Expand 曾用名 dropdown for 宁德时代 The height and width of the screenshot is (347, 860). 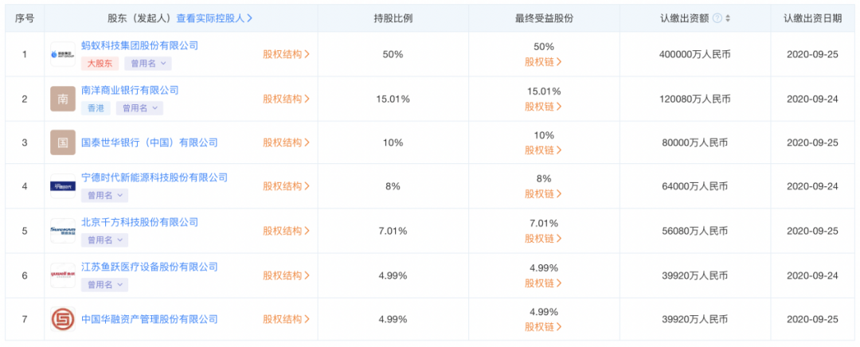coord(105,195)
